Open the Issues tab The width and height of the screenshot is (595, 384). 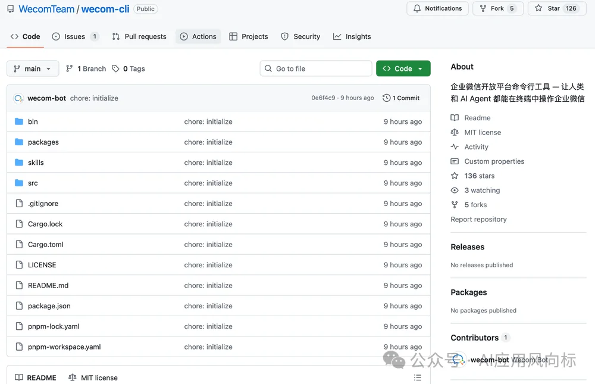[x=74, y=36]
